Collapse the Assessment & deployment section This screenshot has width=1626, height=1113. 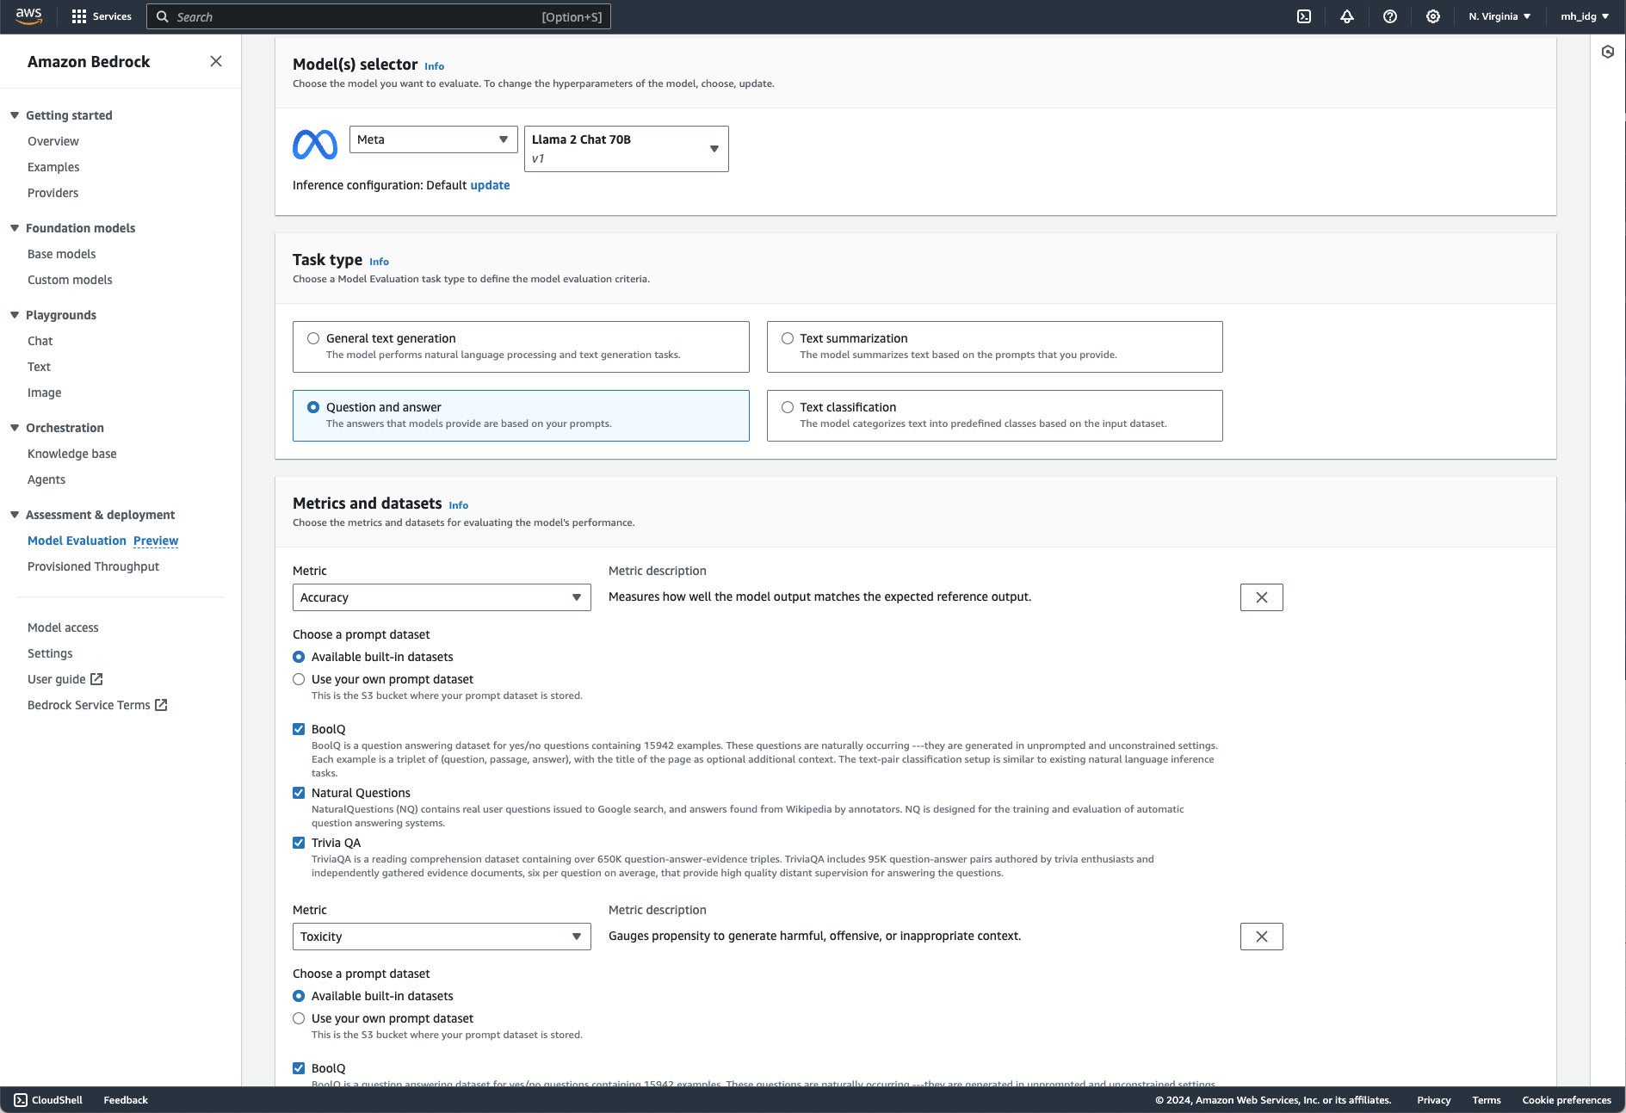(x=15, y=515)
